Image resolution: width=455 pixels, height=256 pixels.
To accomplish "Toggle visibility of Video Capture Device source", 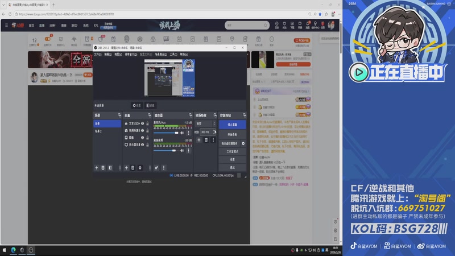I will [143, 130].
